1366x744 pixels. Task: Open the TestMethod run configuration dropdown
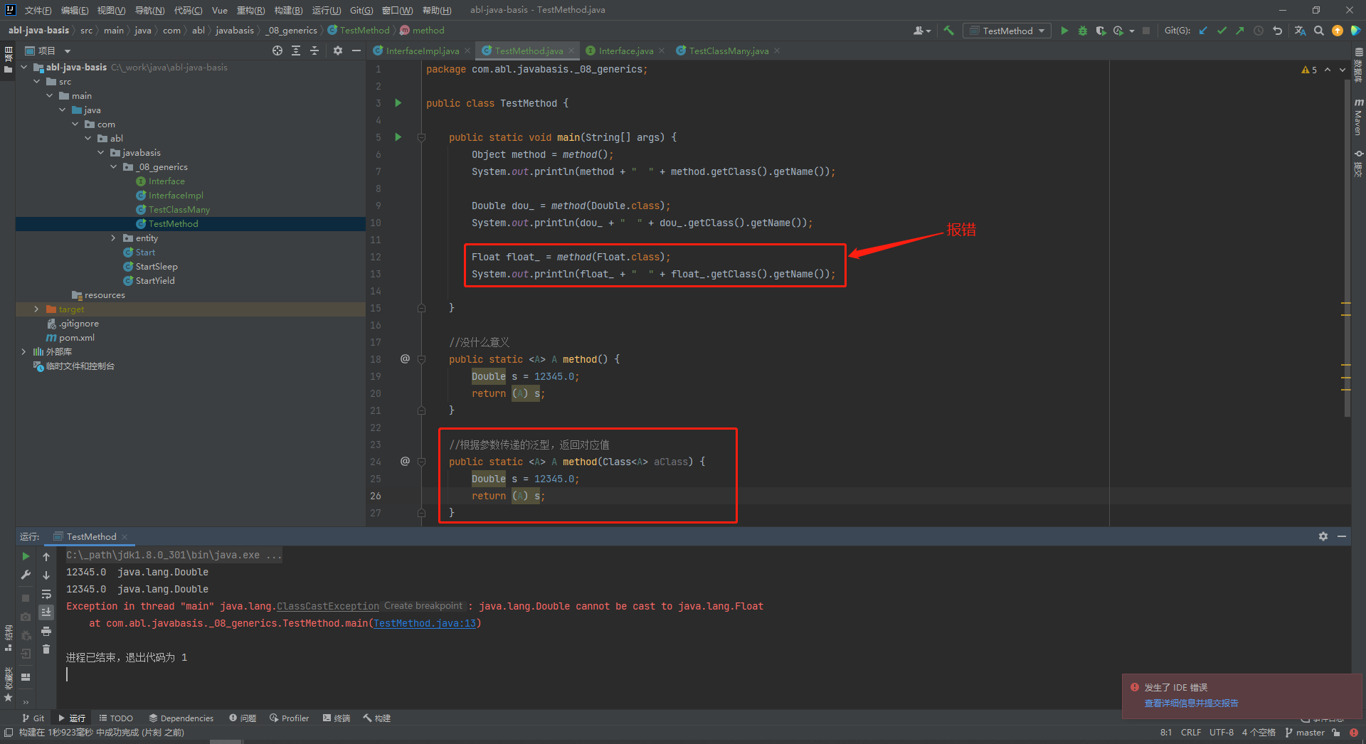pos(1007,31)
